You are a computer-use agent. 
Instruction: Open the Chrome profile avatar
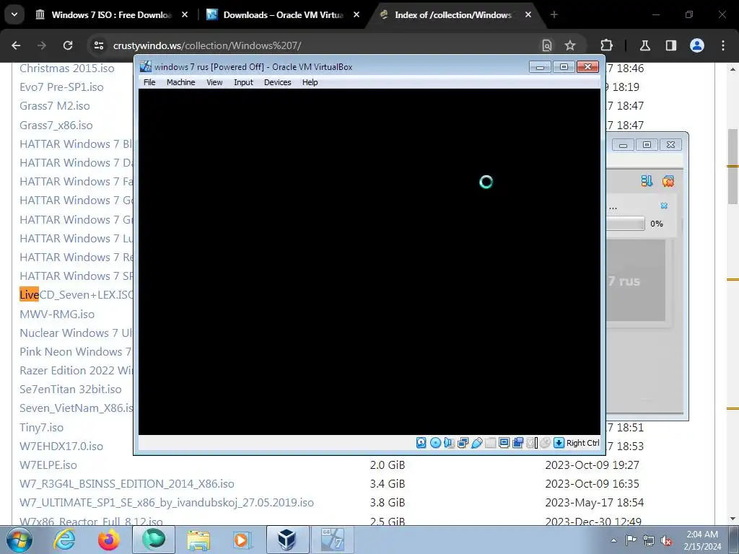[697, 45]
